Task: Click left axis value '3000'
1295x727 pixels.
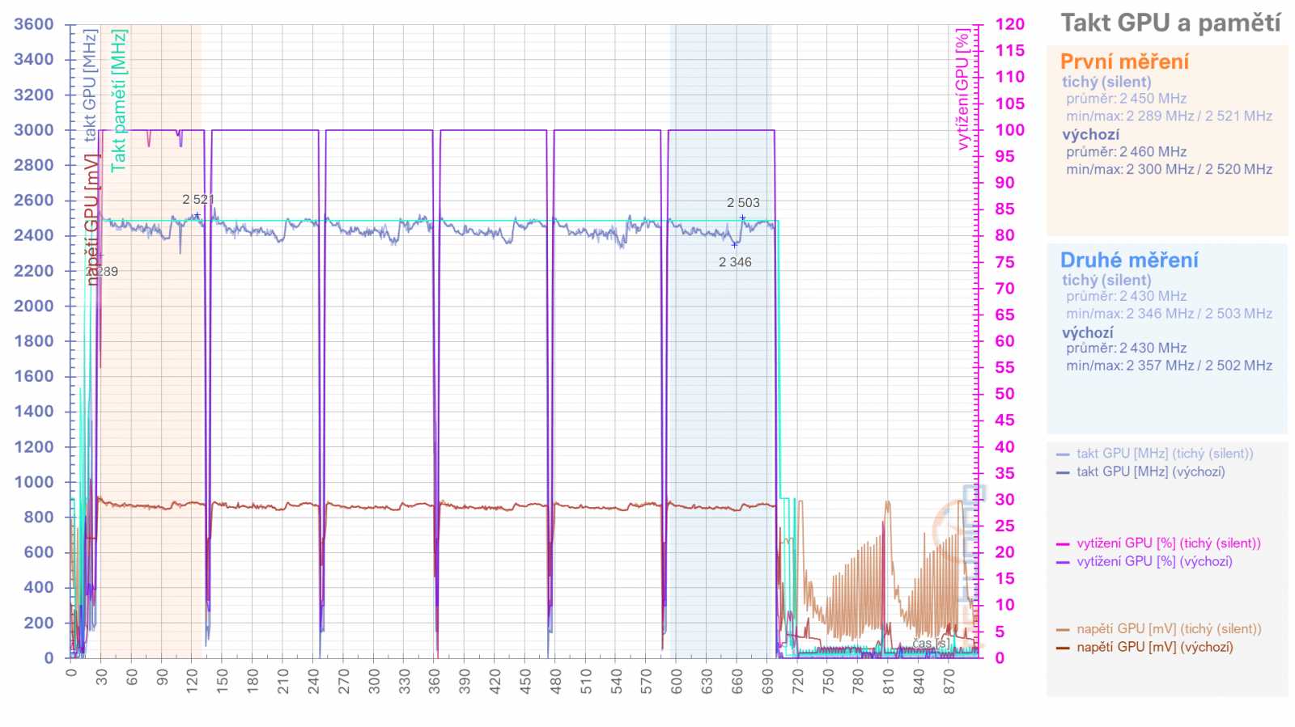Action: tap(34, 129)
